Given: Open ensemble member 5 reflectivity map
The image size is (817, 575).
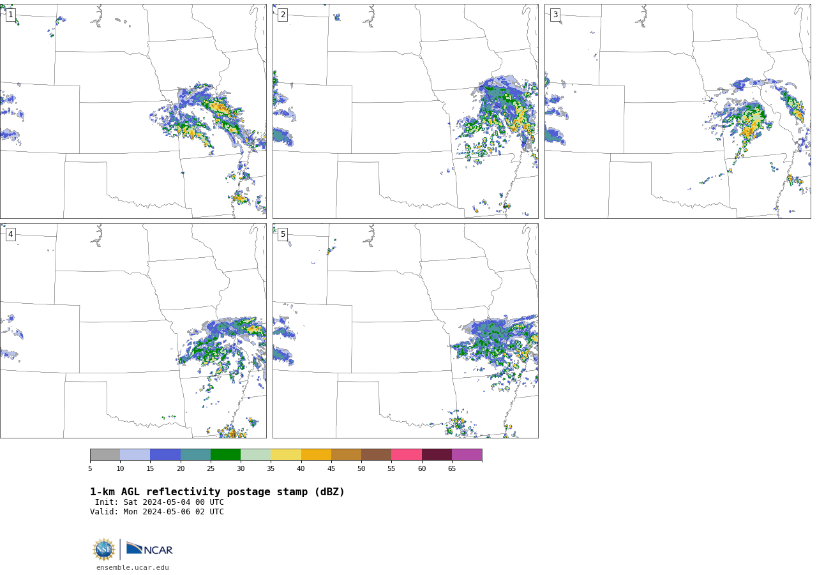Looking at the screenshot, I should (405, 331).
